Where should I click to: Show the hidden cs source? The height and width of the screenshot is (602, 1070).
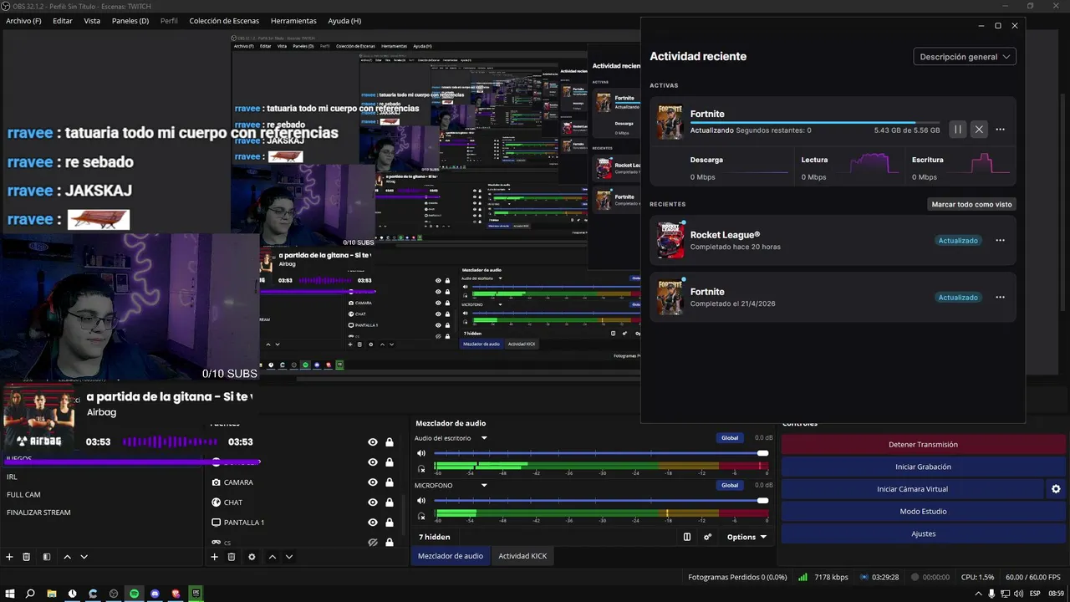pyautogui.click(x=373, y=542)
